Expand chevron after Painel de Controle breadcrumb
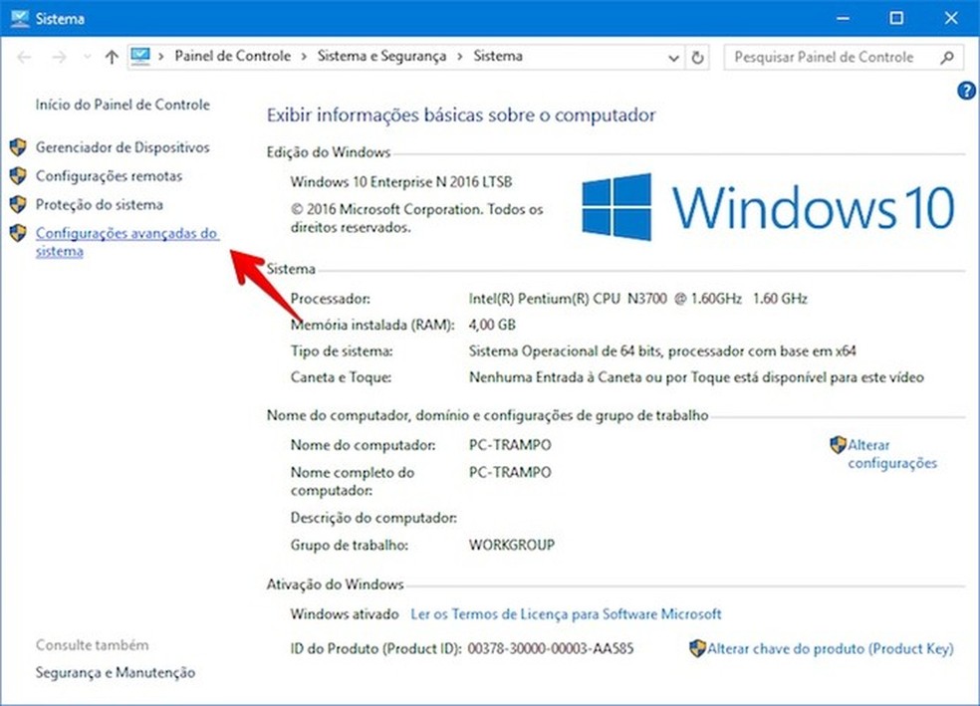 [x=304, y=57]
